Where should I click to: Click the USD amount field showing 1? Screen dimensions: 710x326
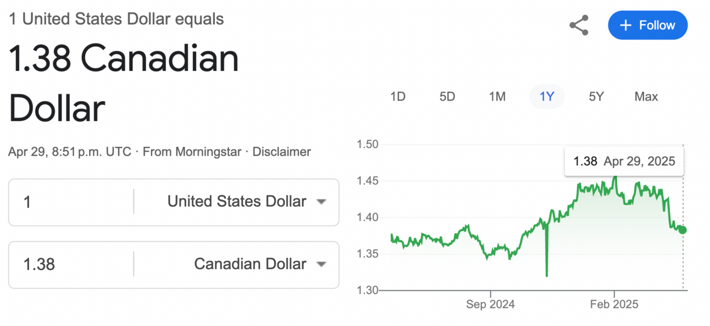click(x=71, y=202)
